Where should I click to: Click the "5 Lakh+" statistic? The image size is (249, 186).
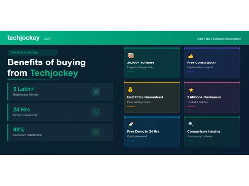pyautogui.click(x=23, y=89)
